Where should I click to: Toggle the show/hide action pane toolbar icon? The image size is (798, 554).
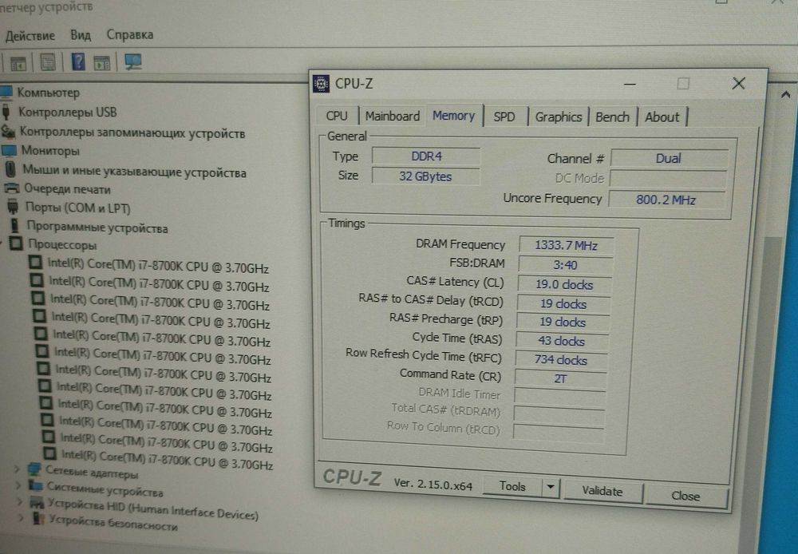pos(102,63)
